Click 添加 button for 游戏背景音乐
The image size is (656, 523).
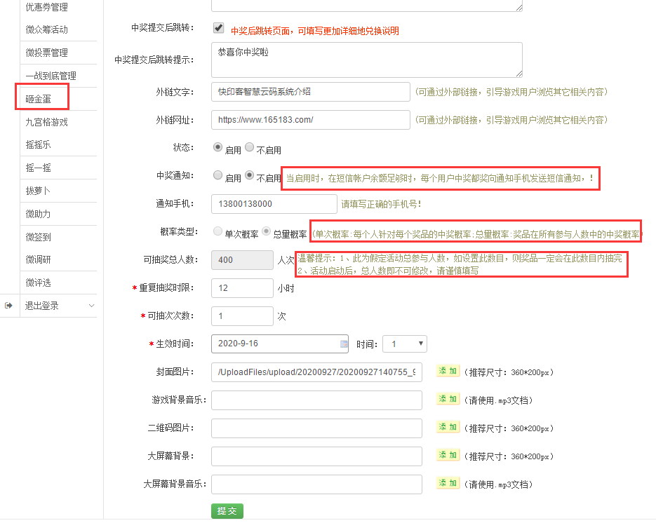(x=448, y=399)
